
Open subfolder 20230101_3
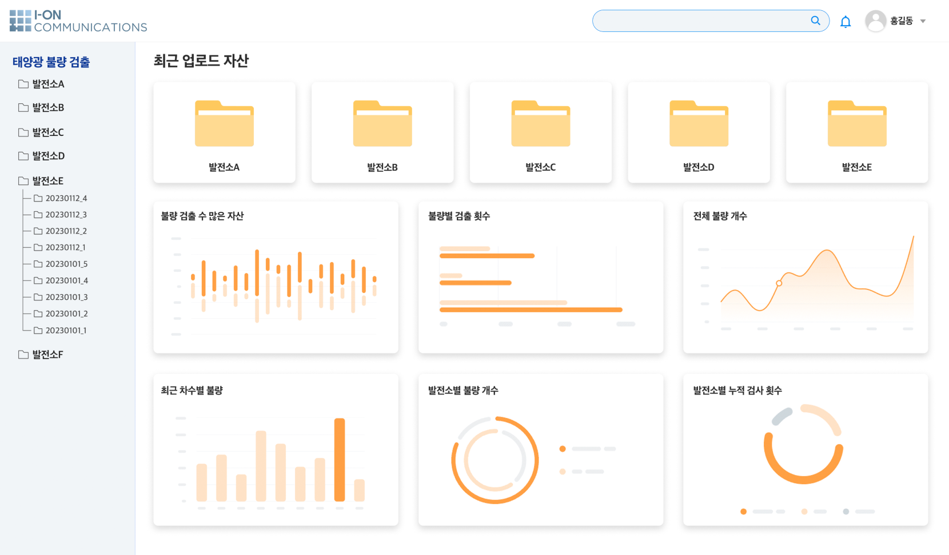(67, 297)
